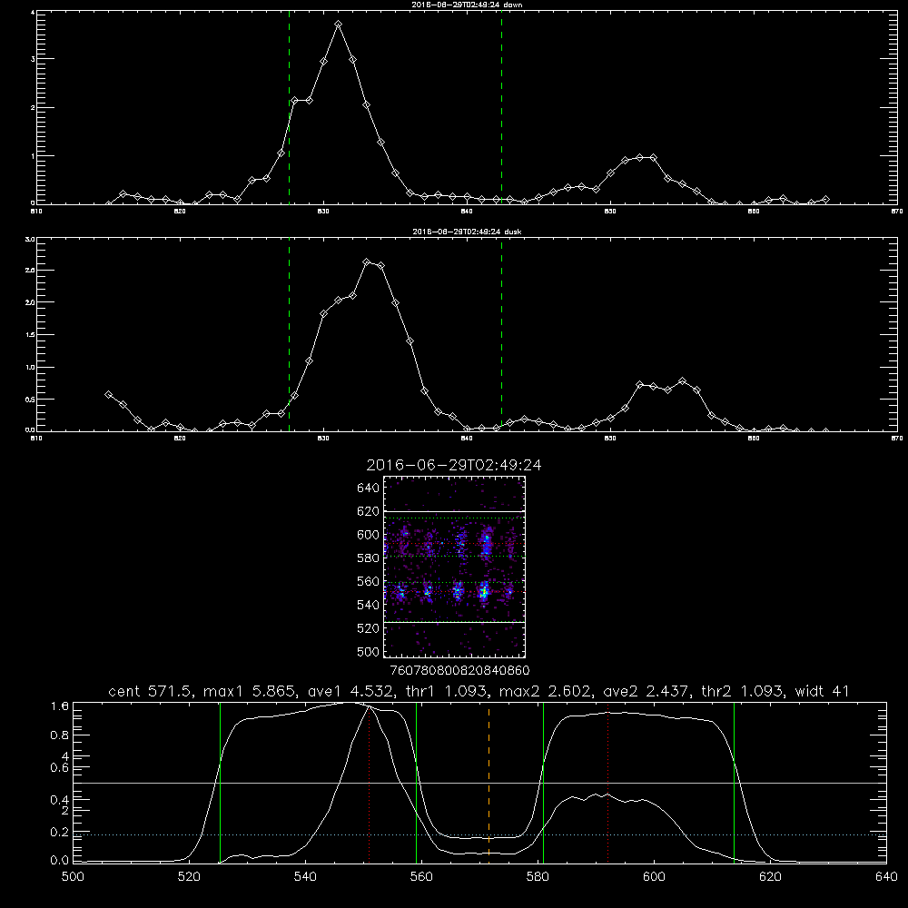Click the "620" x-axis label of bottom plot
908x908 pixels.
770,877
